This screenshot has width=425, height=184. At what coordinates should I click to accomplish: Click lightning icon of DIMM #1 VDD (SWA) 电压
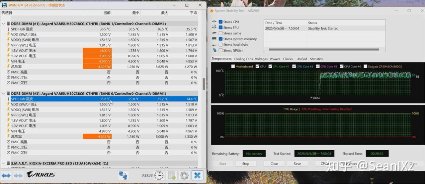(8, 34)
